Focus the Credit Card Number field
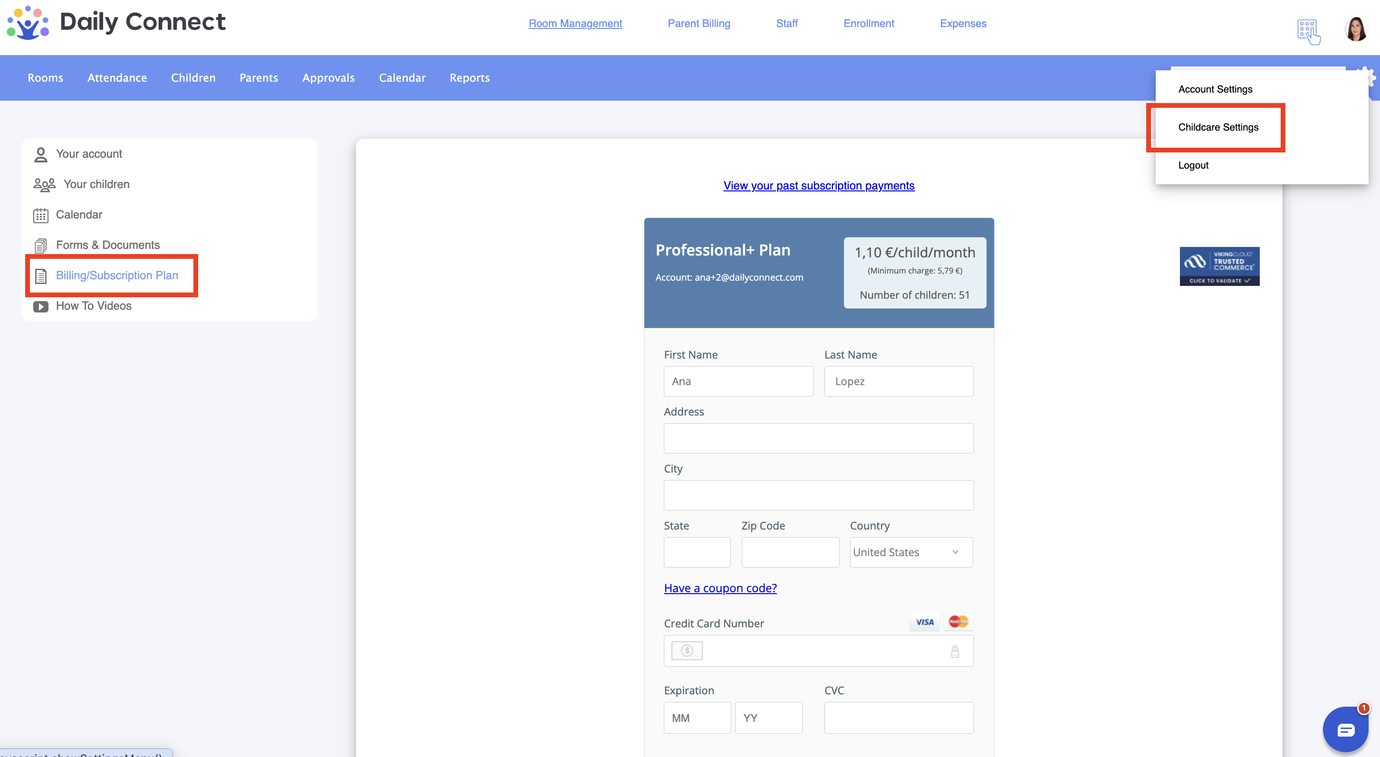 click(x=825, y=651)
